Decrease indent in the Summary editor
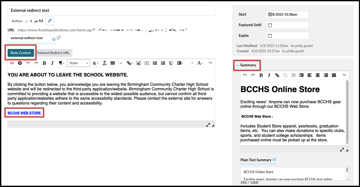 coord(293,75)
